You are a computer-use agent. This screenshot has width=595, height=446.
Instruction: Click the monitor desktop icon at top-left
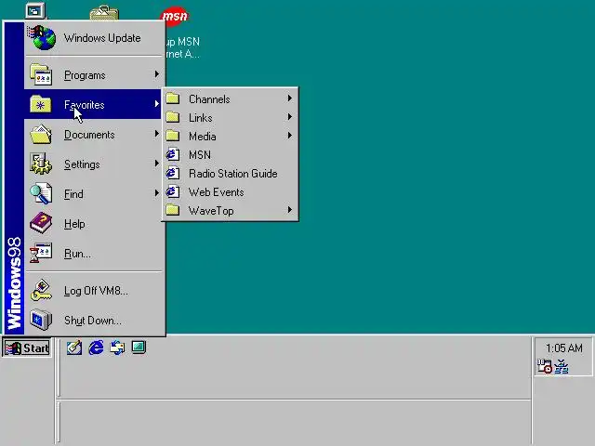pyautogui.click(x=35, y=10)
